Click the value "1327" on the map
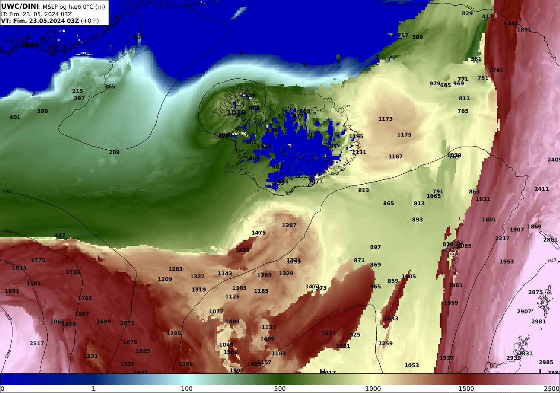 tap(197, 277)
